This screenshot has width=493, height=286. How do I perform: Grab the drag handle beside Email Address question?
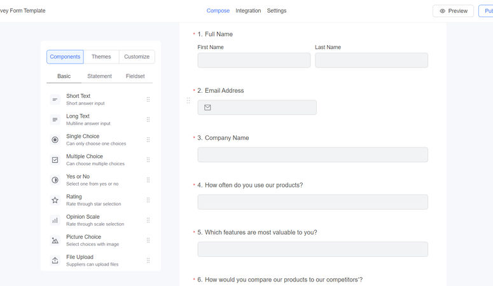(188, 100)
